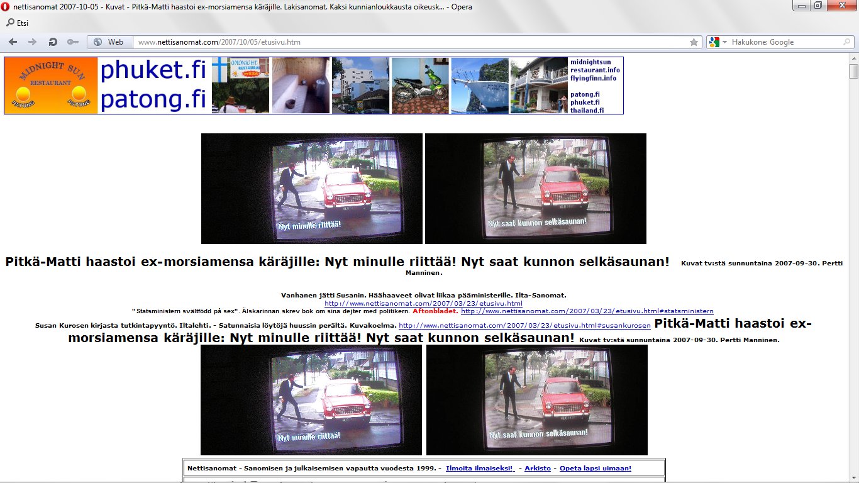Follow the etusivu.html#susankurosen link
This screenshot has height=483, width=859.
[x=524, y=326]
